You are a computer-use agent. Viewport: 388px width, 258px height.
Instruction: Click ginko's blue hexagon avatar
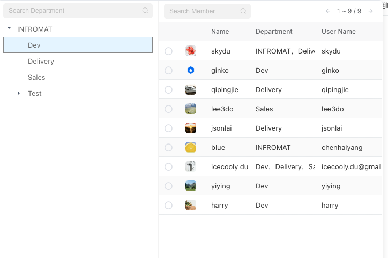point(191,70)
